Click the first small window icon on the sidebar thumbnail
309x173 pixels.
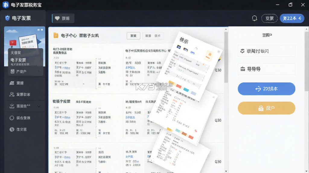39,30
